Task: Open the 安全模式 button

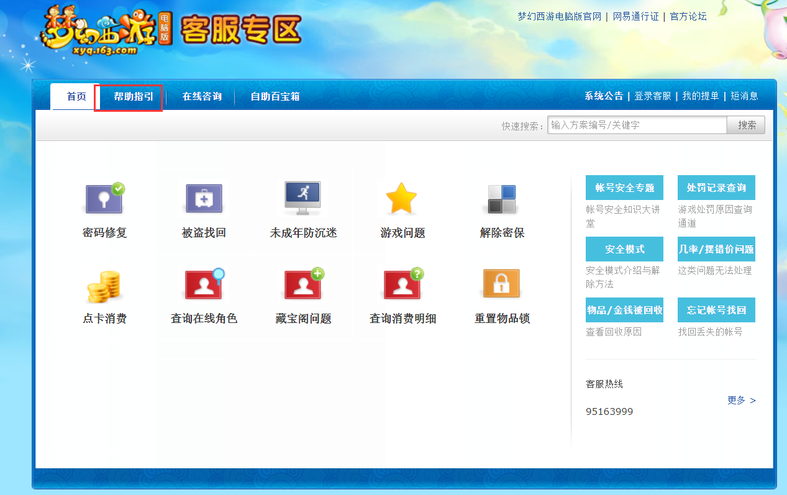Action: [x=624, y=249]
